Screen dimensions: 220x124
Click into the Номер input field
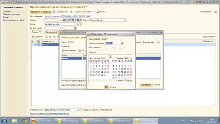pos(51,20)
